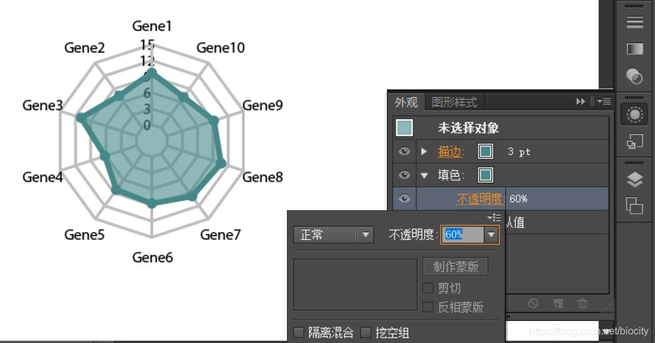Enable the 隔离混合 checkbox
Screen dimensions: 655x343
[x=299, y=332]
